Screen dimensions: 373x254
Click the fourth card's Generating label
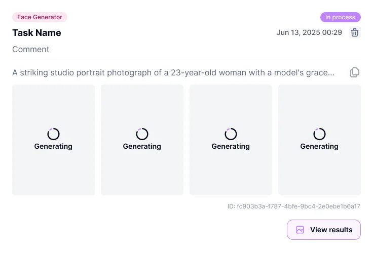tap(319, 146)
